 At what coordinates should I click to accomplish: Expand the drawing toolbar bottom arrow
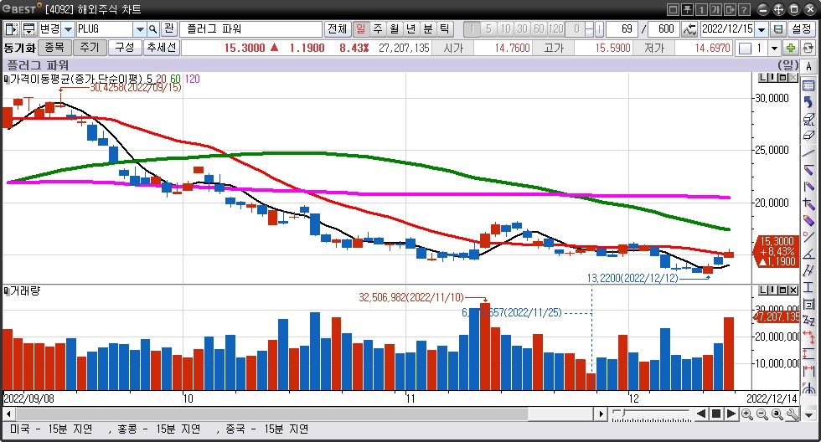(x=809, y=415)
